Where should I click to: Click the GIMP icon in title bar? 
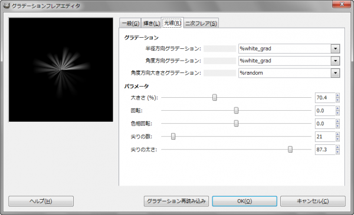tap(6, 6)
